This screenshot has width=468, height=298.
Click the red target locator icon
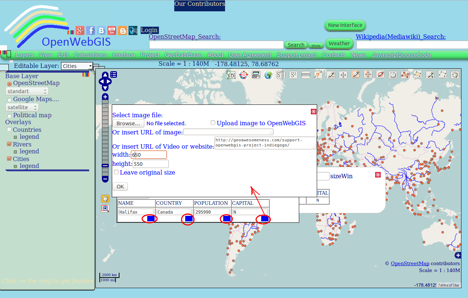[x=244, y=75]
